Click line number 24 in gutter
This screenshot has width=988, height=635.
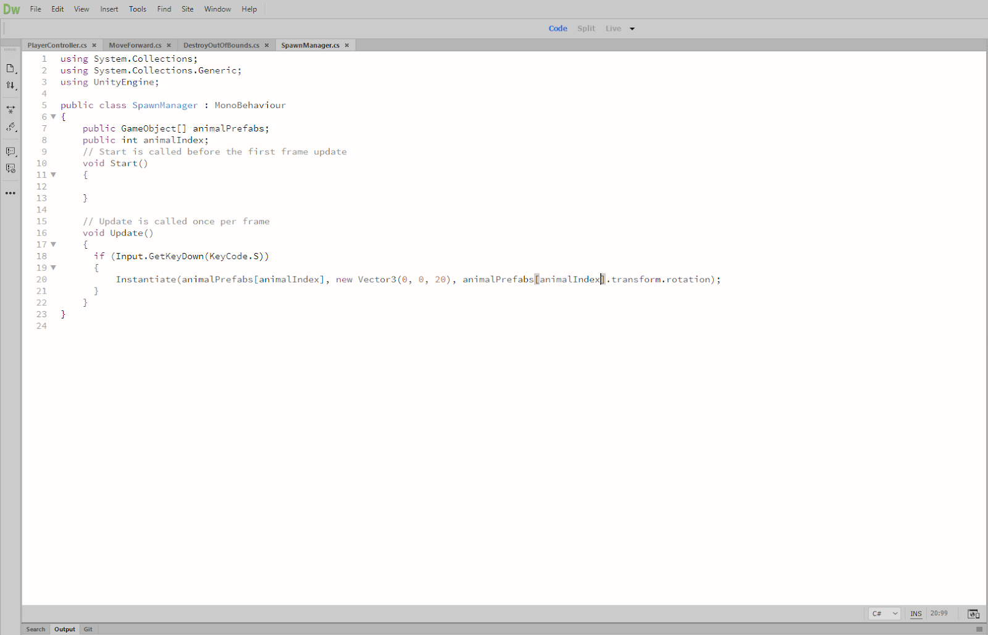(x=41, y=326)
